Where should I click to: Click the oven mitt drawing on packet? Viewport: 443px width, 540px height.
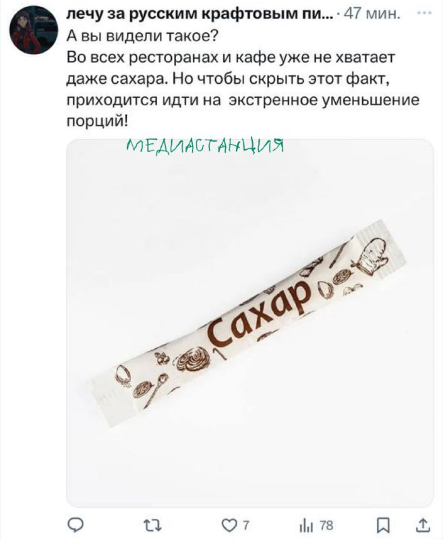(372, 255)
